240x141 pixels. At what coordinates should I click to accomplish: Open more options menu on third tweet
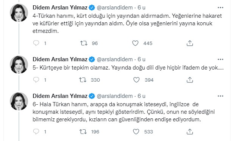click(220, 96)
